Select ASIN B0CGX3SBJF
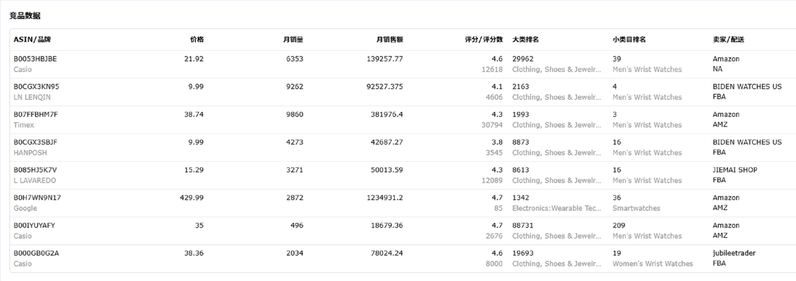The width and height of the screenshot is (796, 281). click(x=35, y=142)
